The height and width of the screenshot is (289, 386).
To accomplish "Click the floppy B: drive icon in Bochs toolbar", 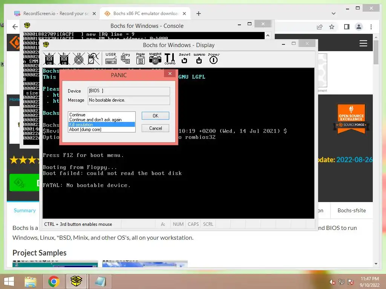I will 64,59.
